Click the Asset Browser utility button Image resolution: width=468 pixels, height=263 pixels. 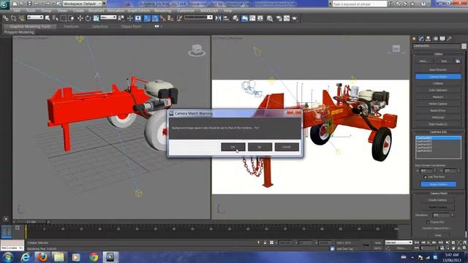pyautogui.click(x=438, y=70)
